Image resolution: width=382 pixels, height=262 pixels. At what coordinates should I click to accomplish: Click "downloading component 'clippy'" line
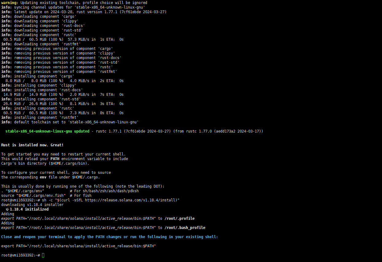coord(40,21)
